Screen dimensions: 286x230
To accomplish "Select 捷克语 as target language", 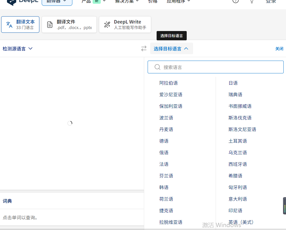I will click(x=166, y=211).
